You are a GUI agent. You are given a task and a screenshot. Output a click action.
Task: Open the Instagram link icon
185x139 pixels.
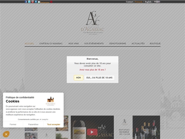[x=44, y=2]
